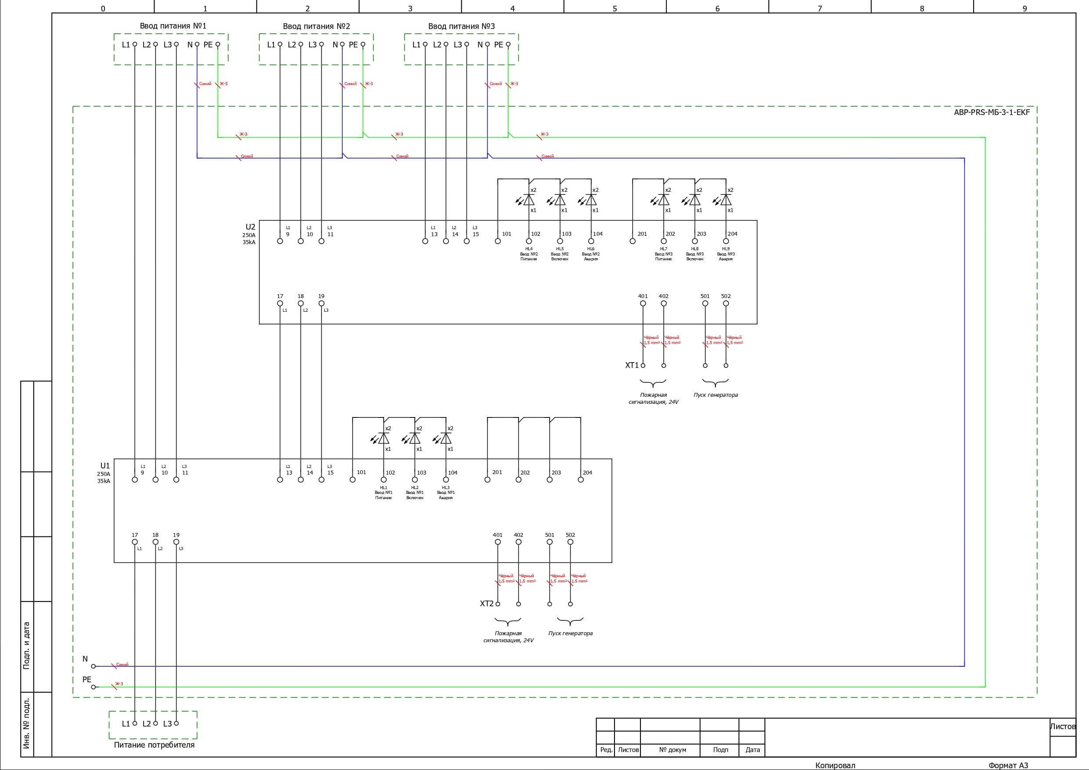Select the XT2 terminal circle
The width and height of the screenshot is (1089, 770).
tap(498, 604)
